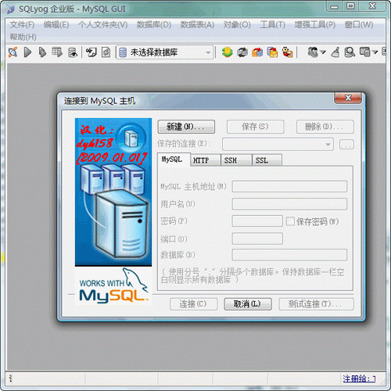Open dropdown arrow next to import tool icon
This screenshot has height=391, width=391.
323,52
